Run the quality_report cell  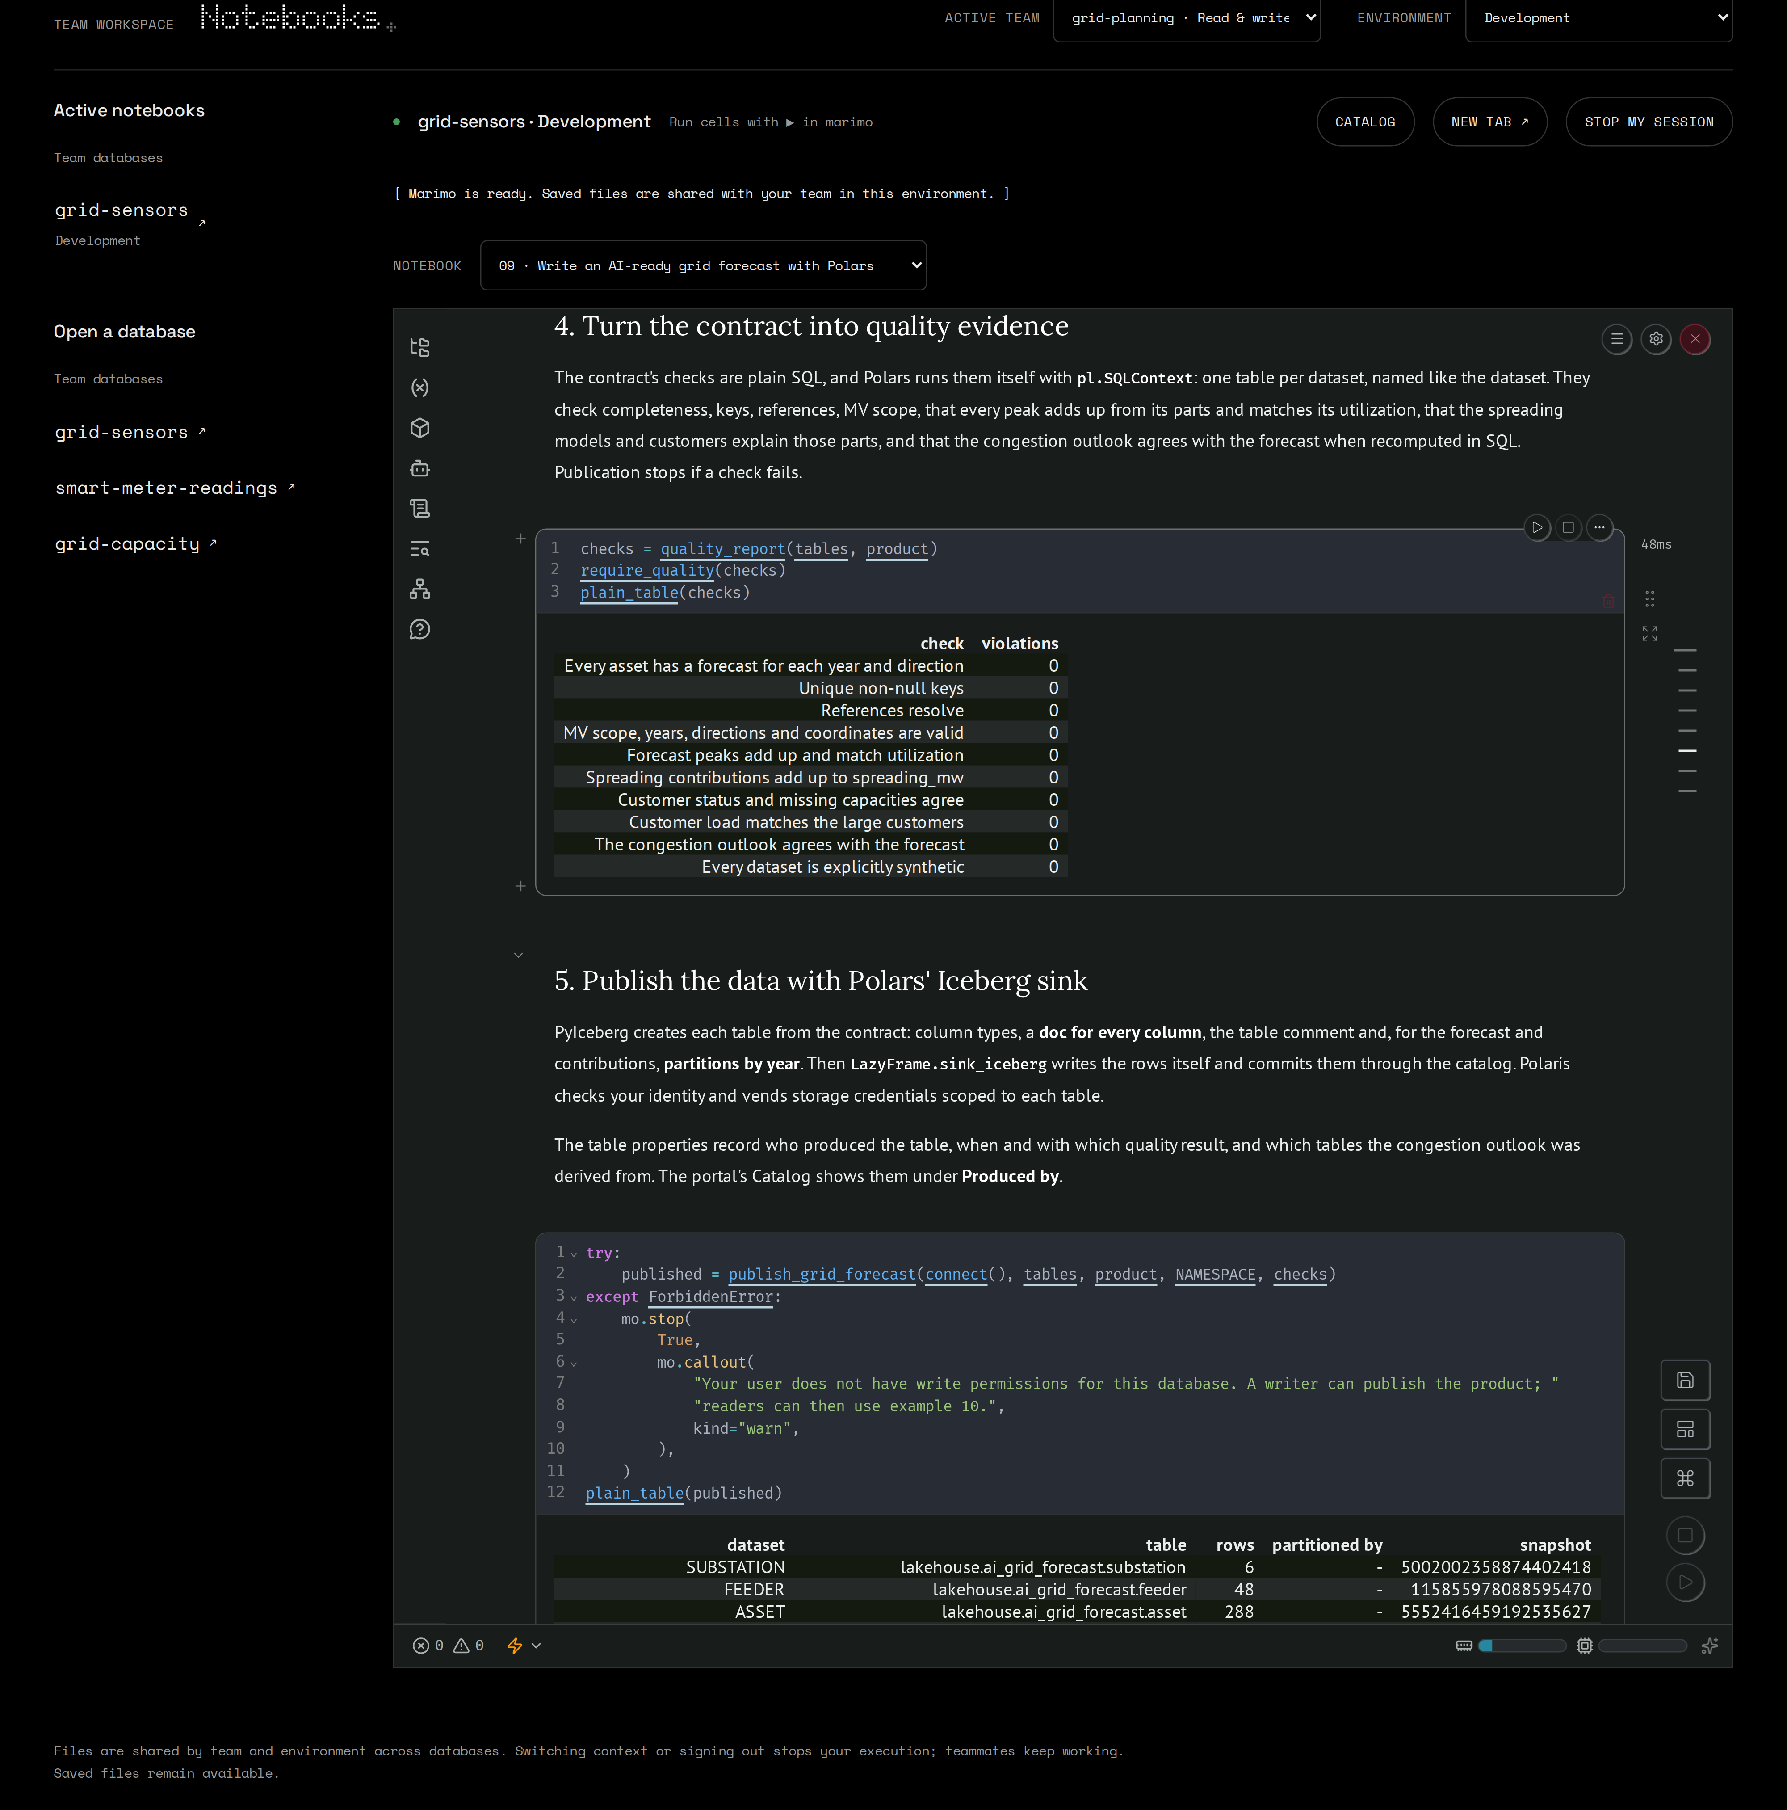1537,527
